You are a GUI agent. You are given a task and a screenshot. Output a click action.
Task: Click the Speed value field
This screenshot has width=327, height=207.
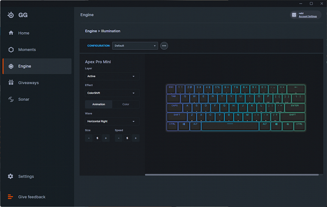127,138
